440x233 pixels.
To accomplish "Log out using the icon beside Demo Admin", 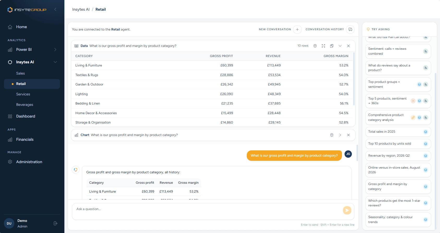I will coord(56,223).
